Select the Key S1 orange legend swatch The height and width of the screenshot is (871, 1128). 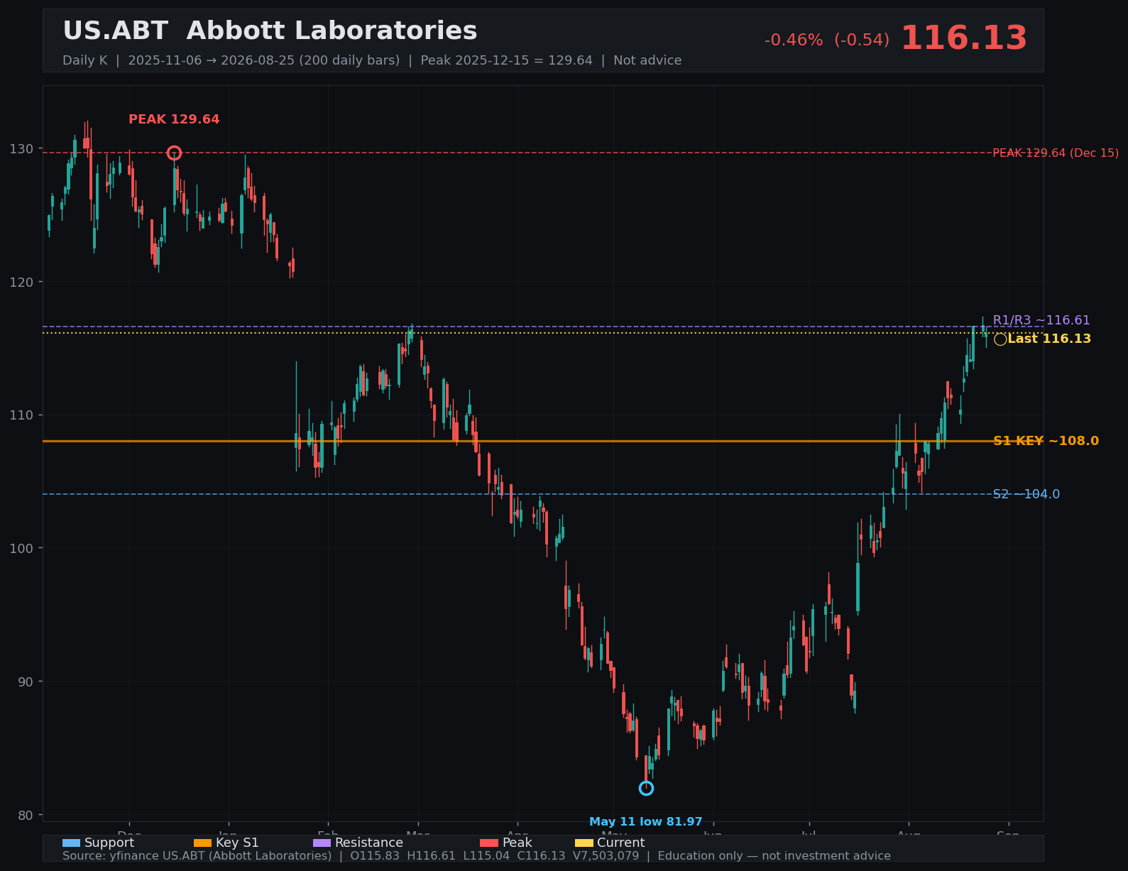[202, 843]
